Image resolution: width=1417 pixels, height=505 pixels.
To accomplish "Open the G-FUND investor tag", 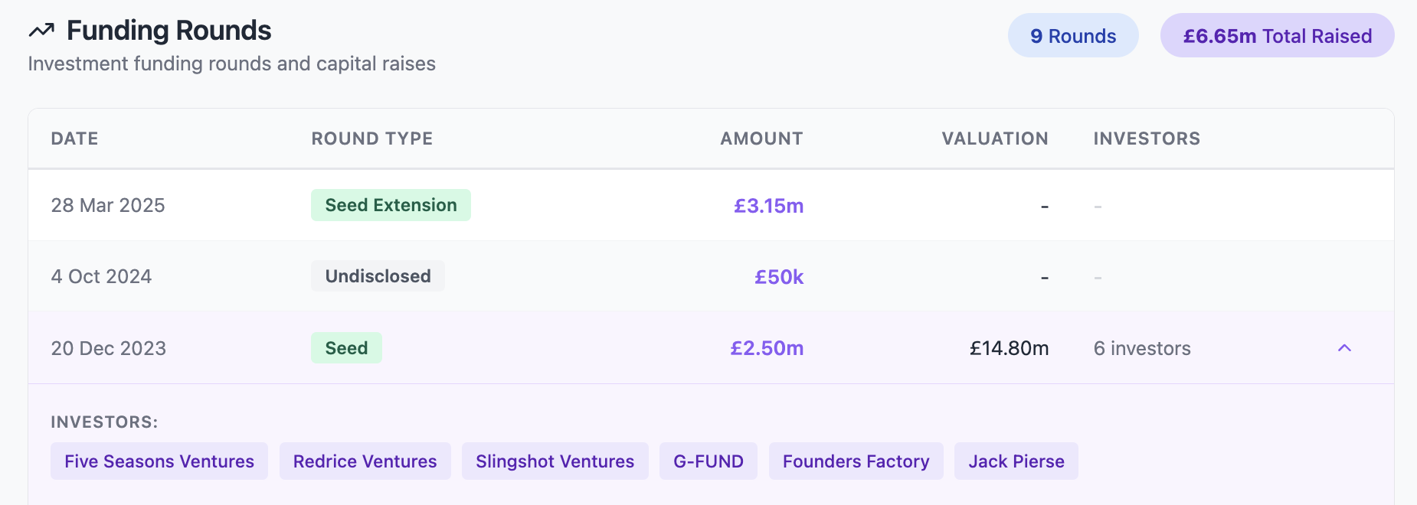I will click(708, 461).
